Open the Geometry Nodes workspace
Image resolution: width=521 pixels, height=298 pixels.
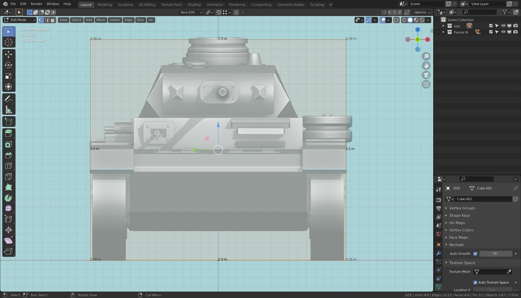click(x=291, y=5)
